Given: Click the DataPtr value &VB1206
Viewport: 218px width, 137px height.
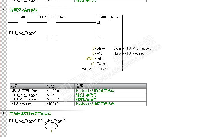Looking at the screenshot, I should (x=88, y=69).
